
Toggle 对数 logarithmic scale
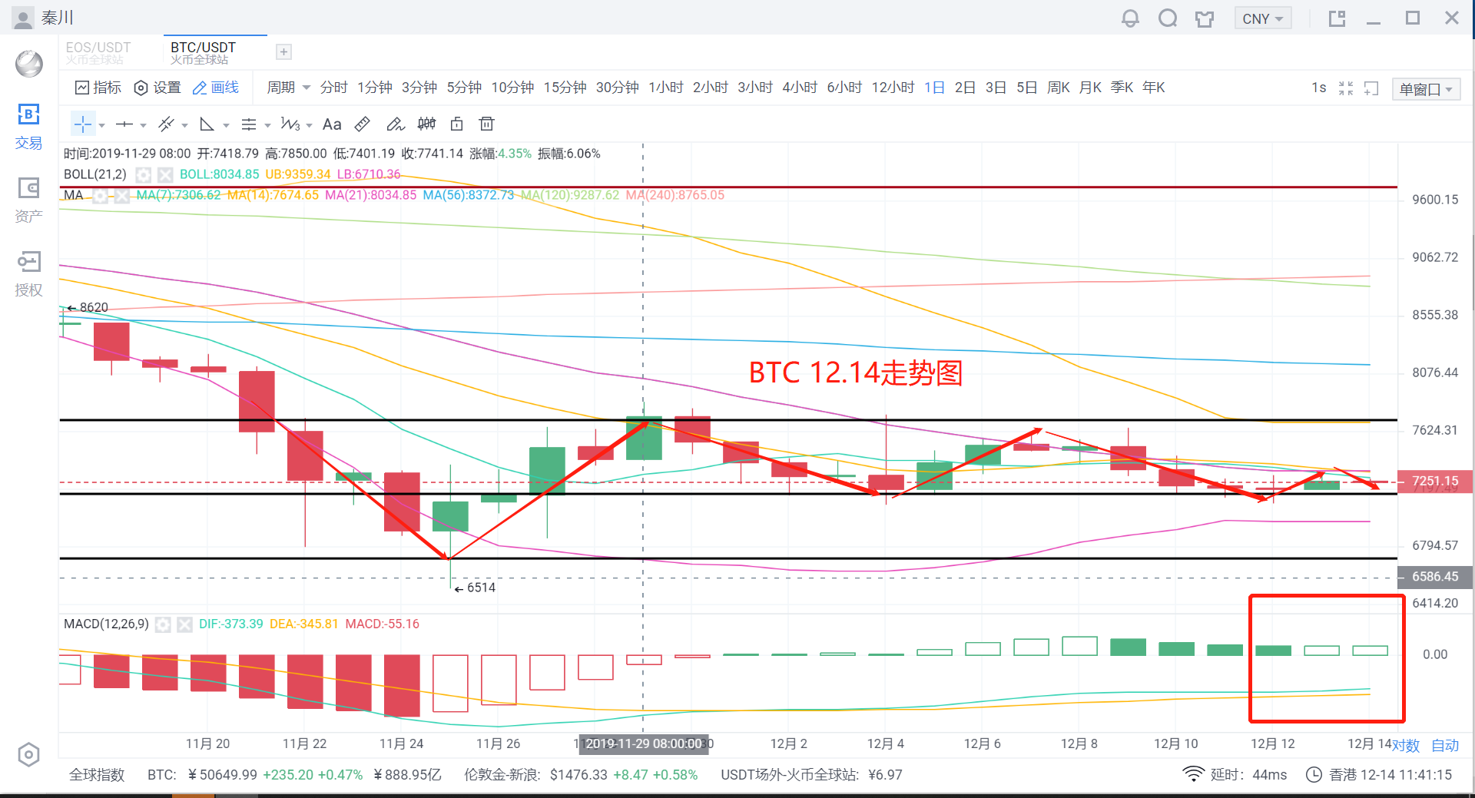(x=1407, y=746)
